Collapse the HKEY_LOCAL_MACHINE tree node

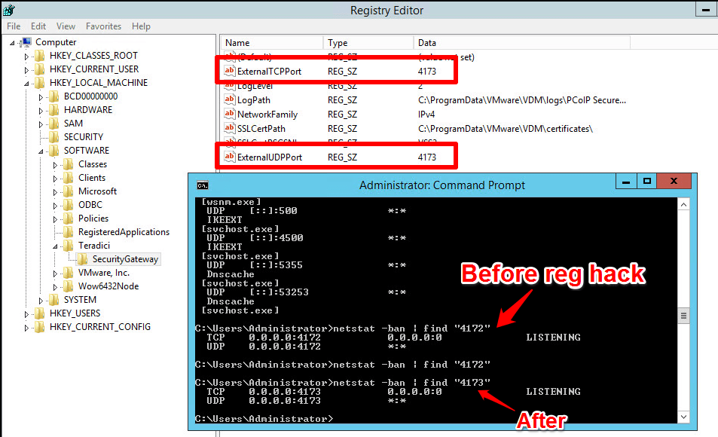click(26, 83)
